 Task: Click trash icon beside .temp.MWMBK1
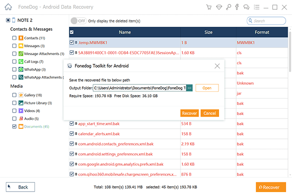point(76,43)
